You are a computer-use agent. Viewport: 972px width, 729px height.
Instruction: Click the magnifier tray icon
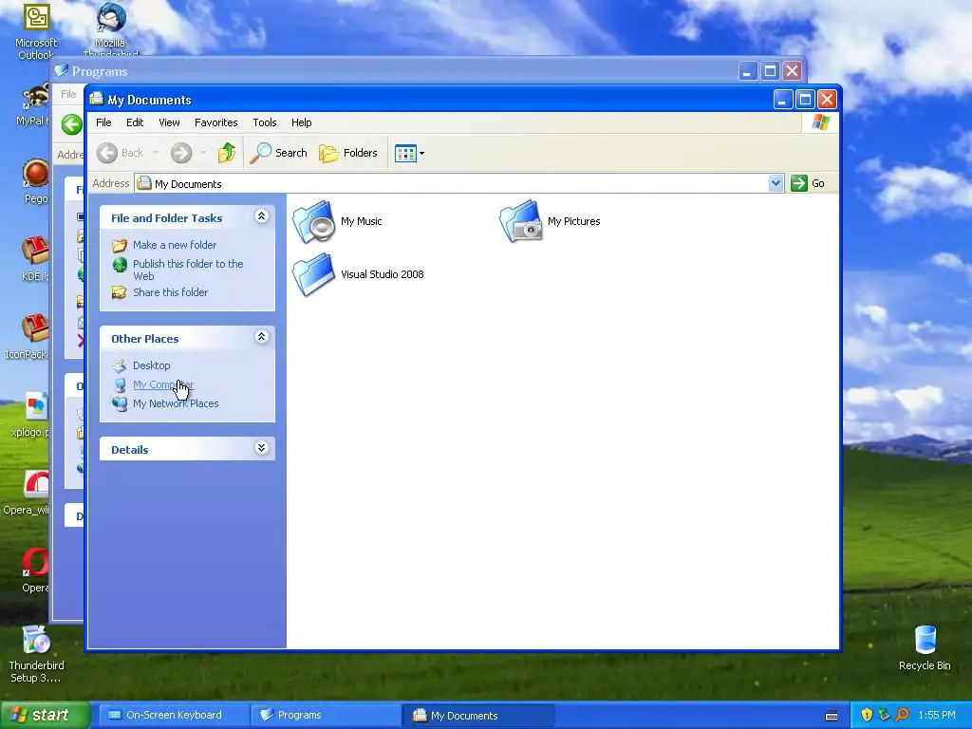(x=902, y=716)
